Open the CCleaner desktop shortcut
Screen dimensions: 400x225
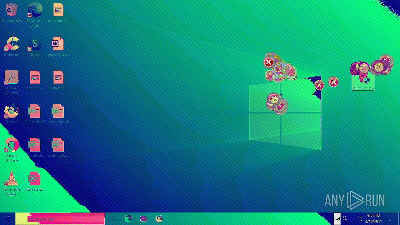(11, 47)
